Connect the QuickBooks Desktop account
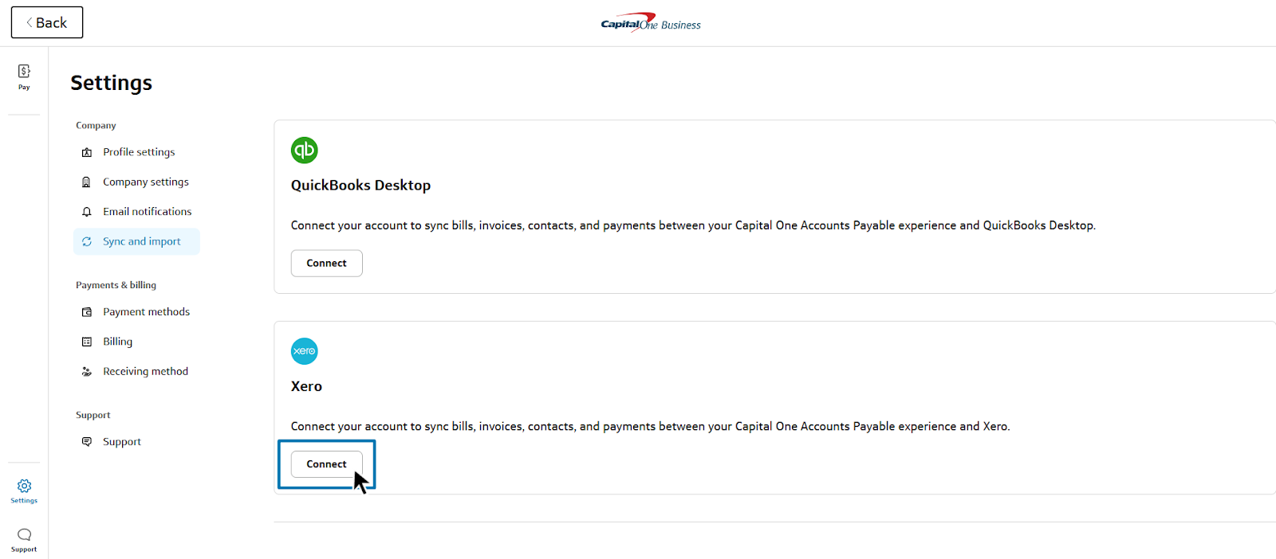Viewport: 1276px width, 559px height. tap(326, 264)
